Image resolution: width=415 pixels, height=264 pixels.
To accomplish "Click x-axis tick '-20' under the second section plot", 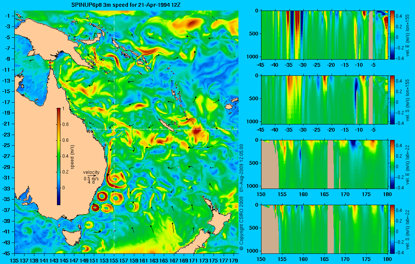I will (x=331, y=130).
